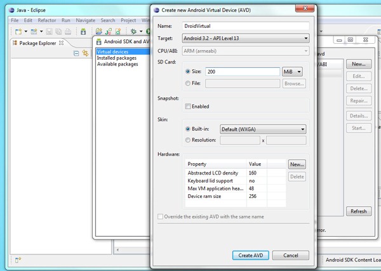Click the Resolution height input field
381x271 pixels.
(x=286, y=140)
